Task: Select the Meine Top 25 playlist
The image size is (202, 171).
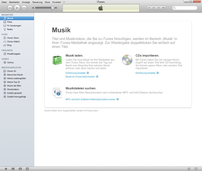Action: pos(17,82)
